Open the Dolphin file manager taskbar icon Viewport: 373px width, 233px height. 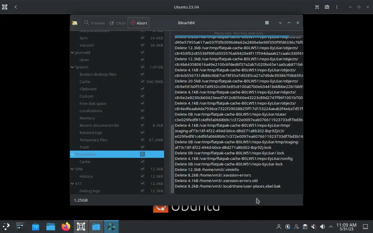[51, 227]
